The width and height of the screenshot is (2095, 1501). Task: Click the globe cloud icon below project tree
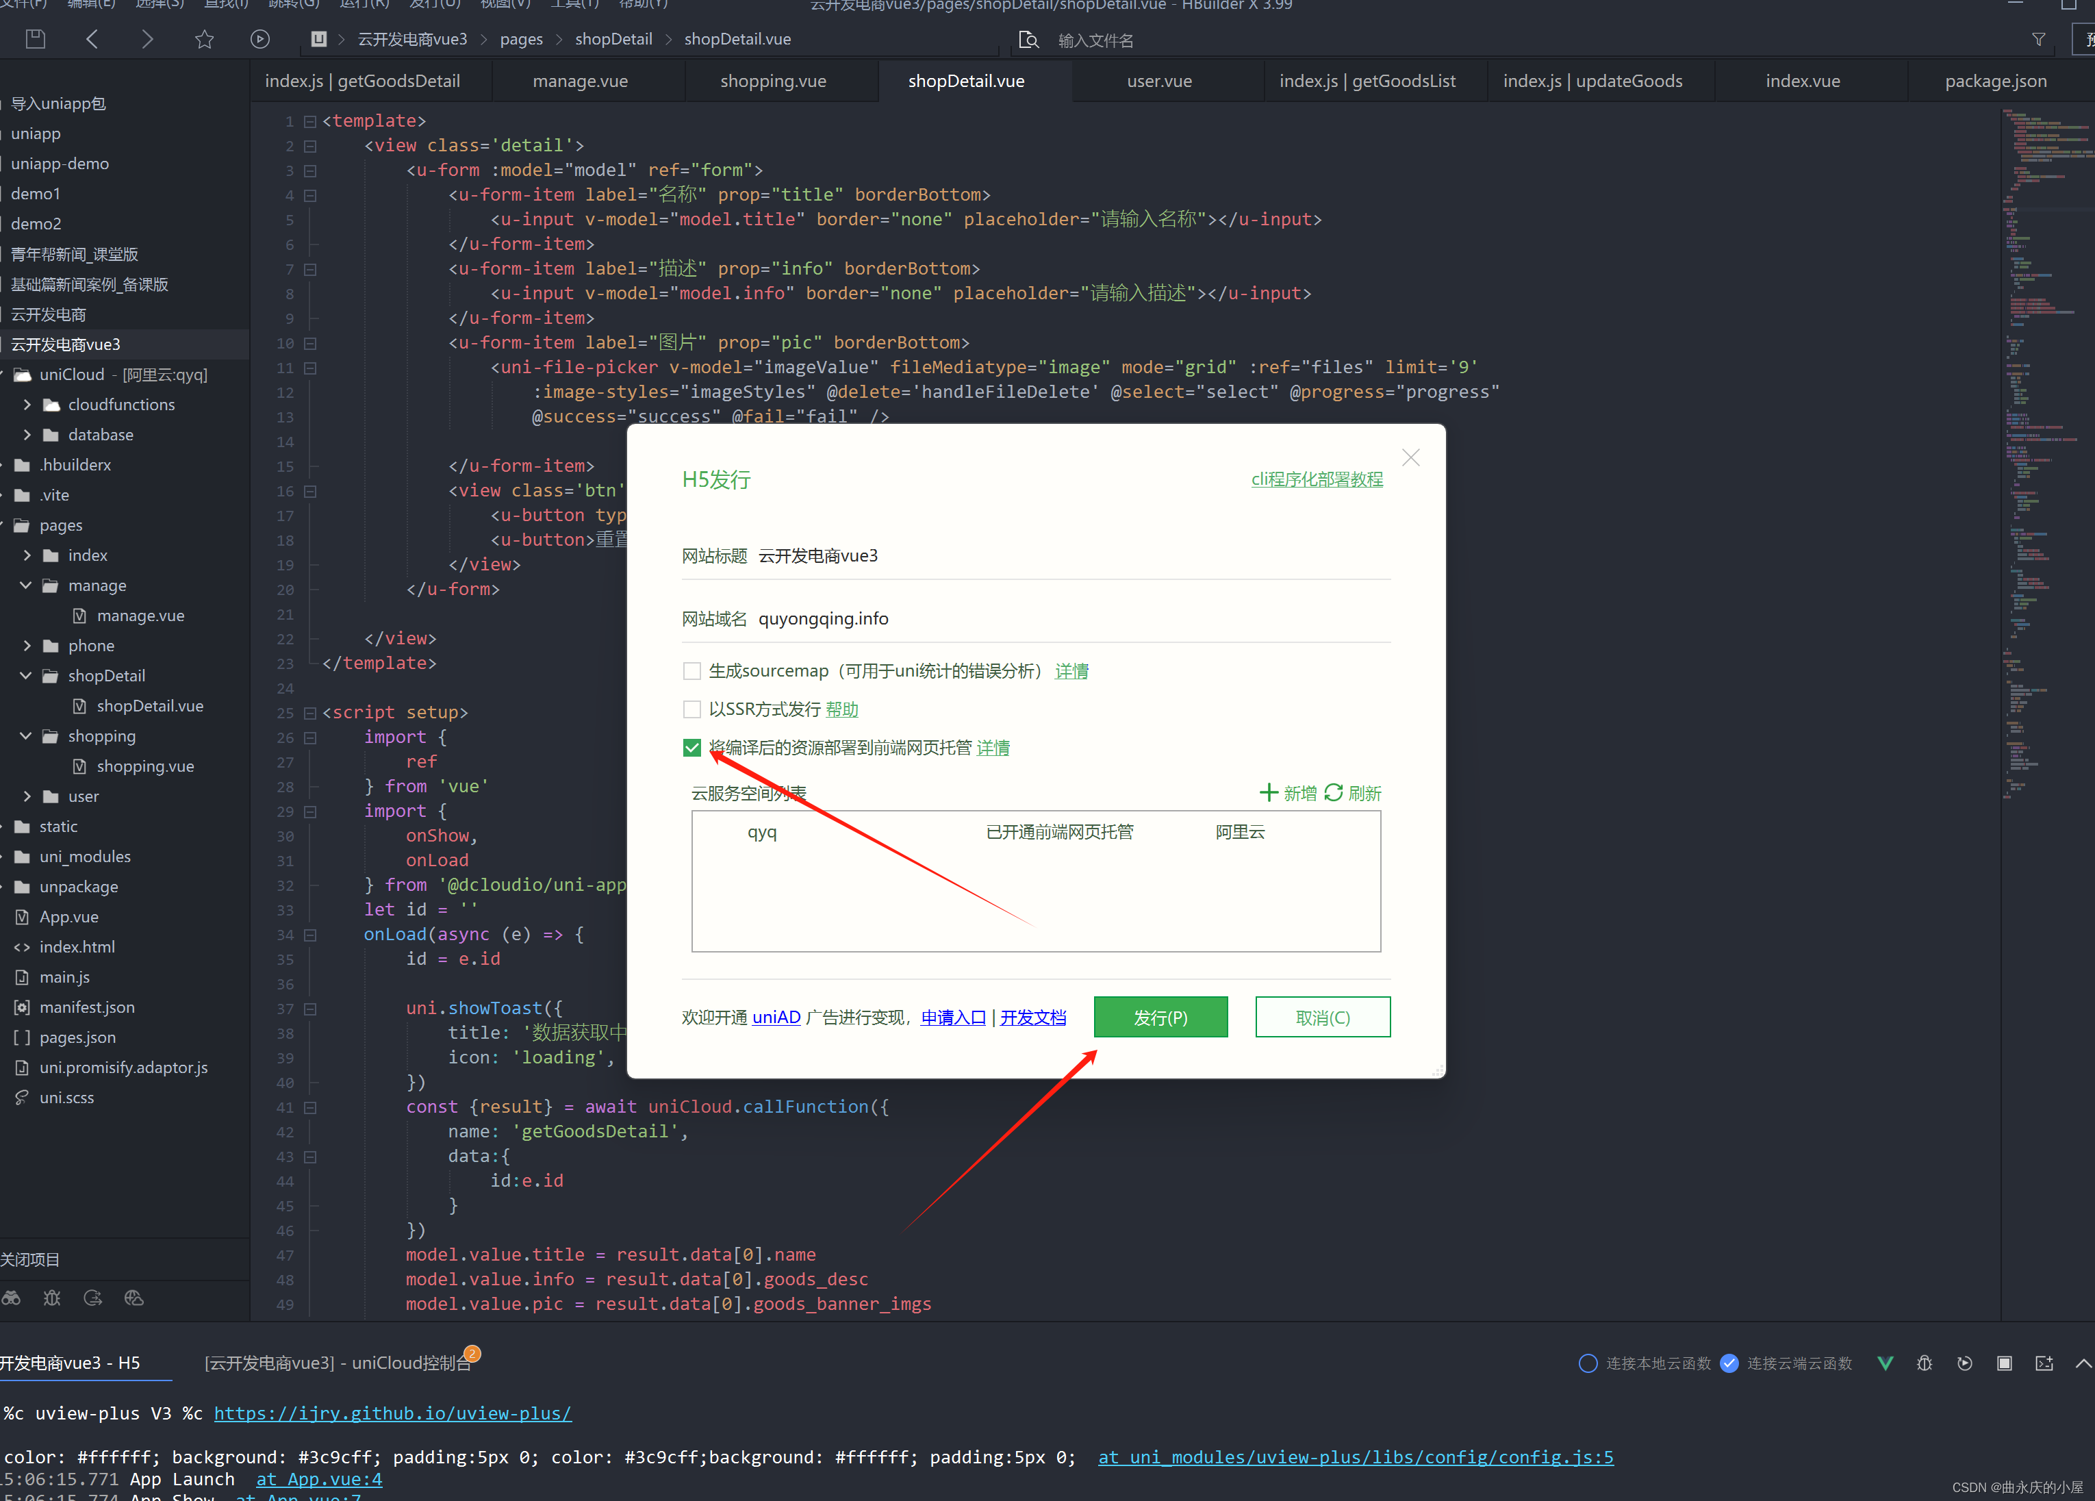(134, 1298)
